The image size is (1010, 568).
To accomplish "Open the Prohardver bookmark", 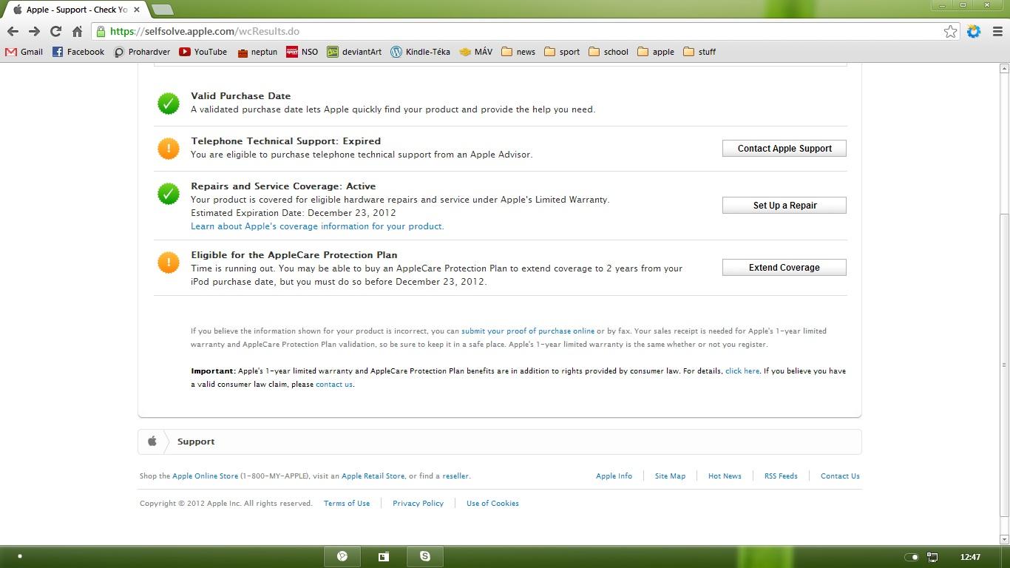I will (x=142, y=52).
